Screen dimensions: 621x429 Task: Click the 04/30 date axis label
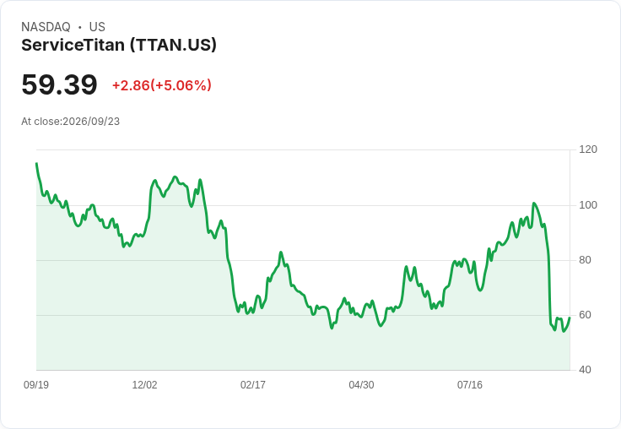click(361, 384)
